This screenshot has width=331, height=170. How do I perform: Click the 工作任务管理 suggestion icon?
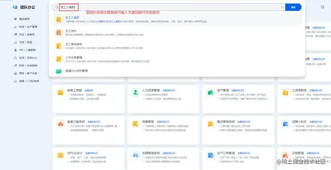coord(59,60)
